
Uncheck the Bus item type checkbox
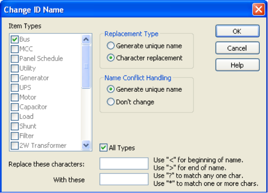pyautogui.click(x=14, y=39)
